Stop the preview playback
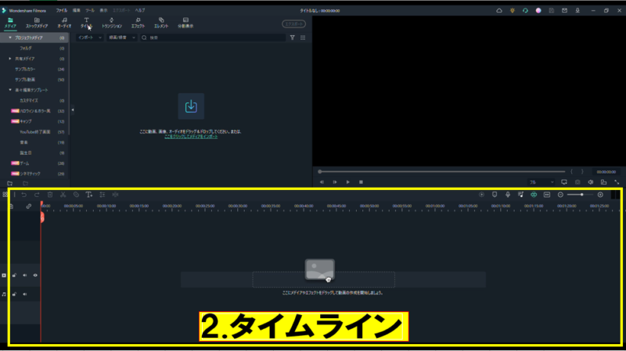 [x=361, y=182]
